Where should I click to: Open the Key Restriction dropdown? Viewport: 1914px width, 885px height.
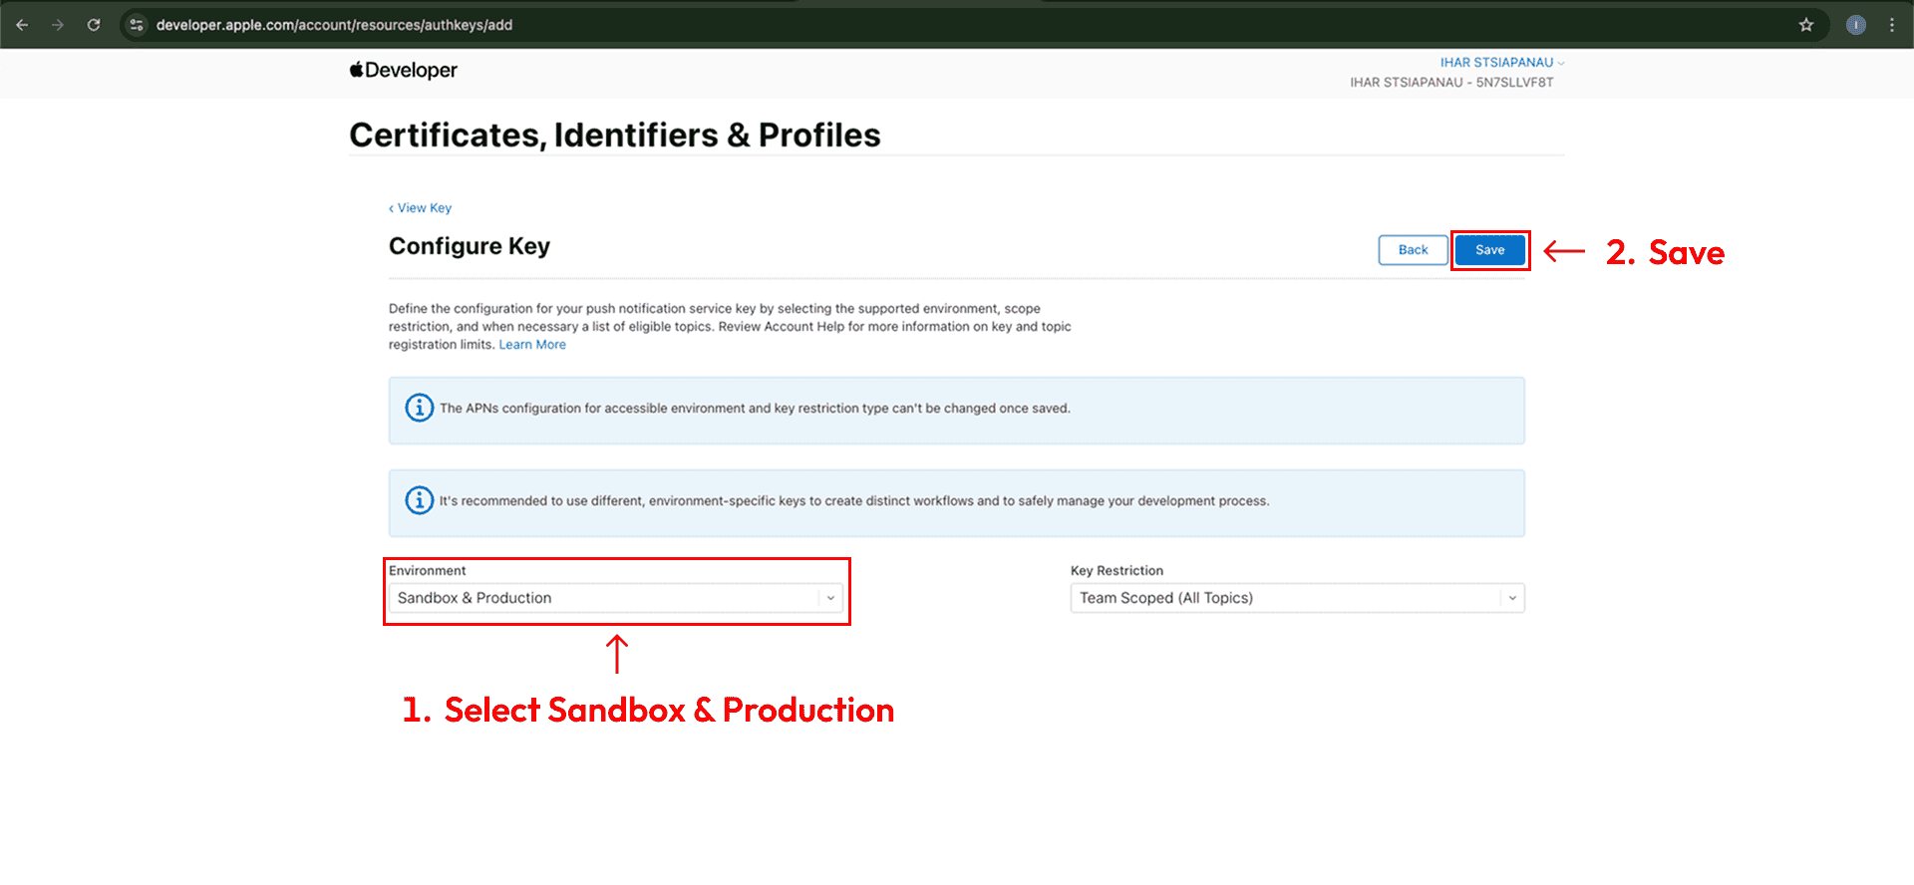(1296, 598)
